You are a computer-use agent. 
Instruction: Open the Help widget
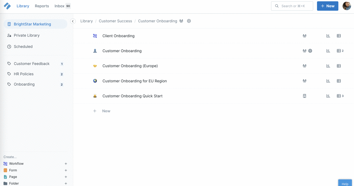tap(345, 183)
